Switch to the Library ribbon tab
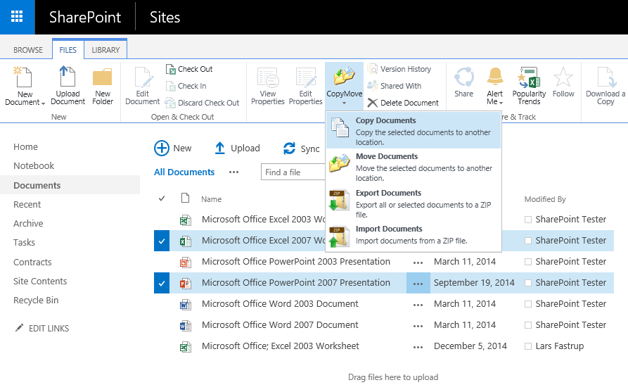 [105, 50]
